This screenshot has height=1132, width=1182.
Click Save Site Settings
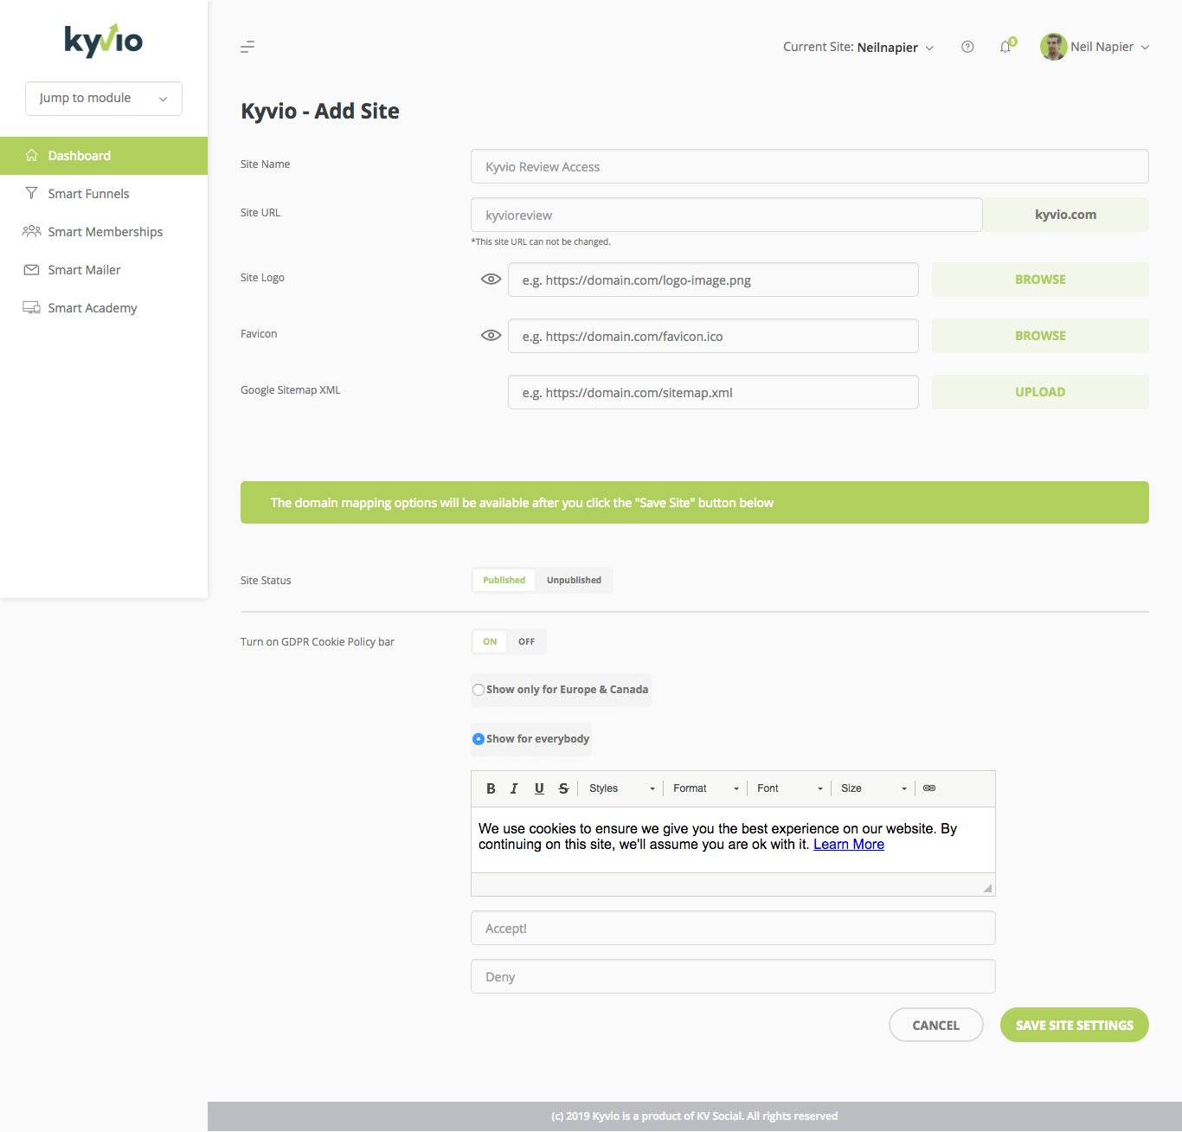(1074, 1025)
